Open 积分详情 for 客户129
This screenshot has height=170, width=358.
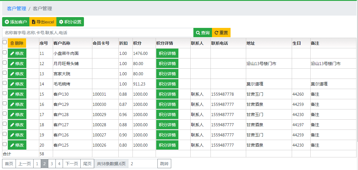coord(167,104)
